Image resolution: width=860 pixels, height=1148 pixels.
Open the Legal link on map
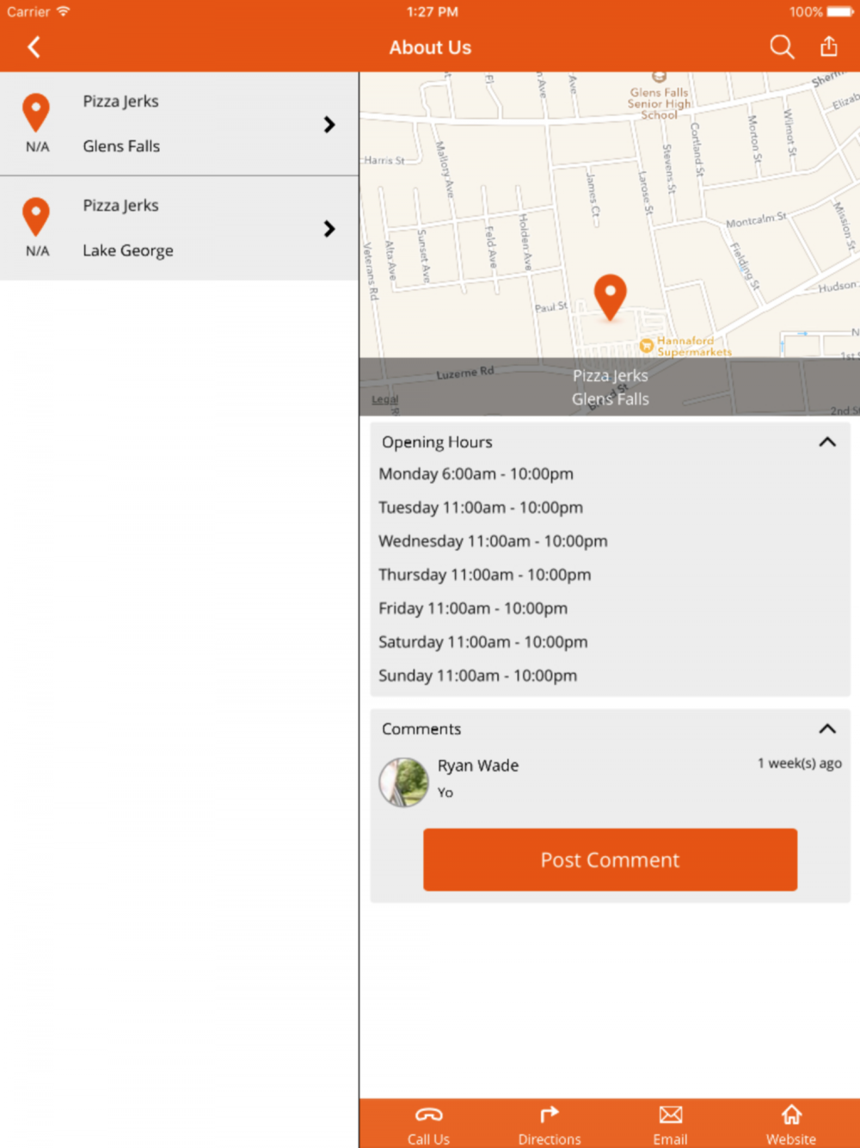[x=385, y=399]
